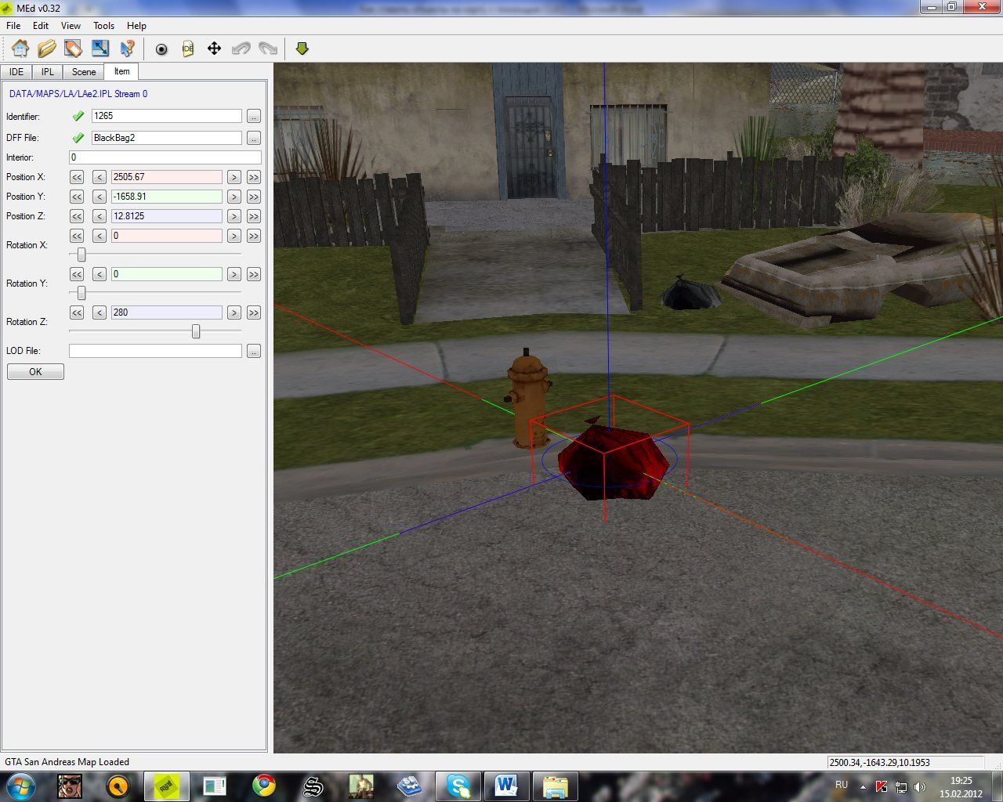Click the Identifier field showing 1265
1003x802 pixels.
(166, 116)
